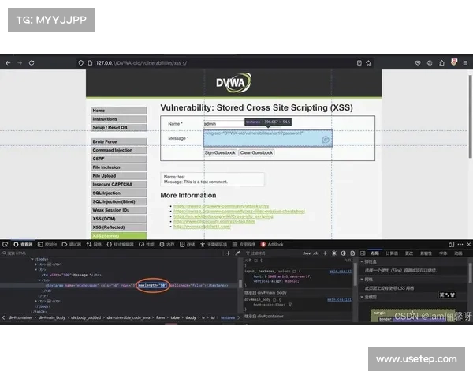Screen dimensions: 473x379
Task: Expand the font shorthand property arrow
Action: [266, 276]
